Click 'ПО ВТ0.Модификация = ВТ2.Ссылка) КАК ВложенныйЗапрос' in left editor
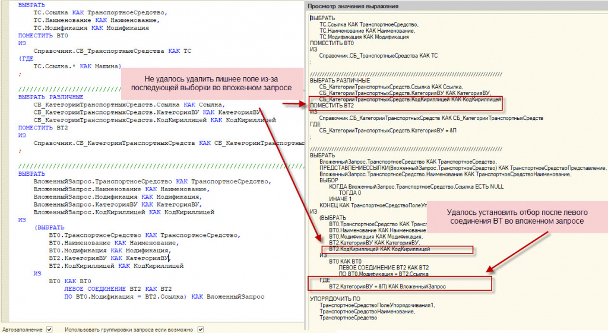This screenshot has width=608, height=333. (164, 297)
